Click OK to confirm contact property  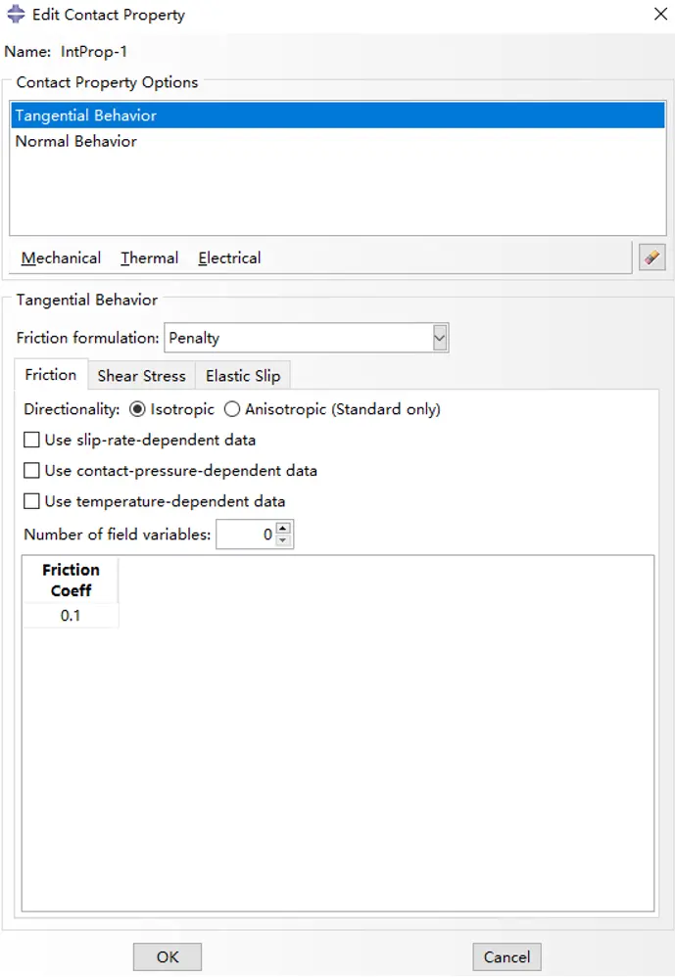(x=168, y=956)
